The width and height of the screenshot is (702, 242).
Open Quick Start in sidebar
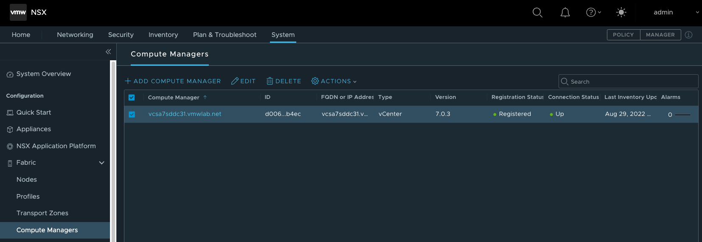34,113
